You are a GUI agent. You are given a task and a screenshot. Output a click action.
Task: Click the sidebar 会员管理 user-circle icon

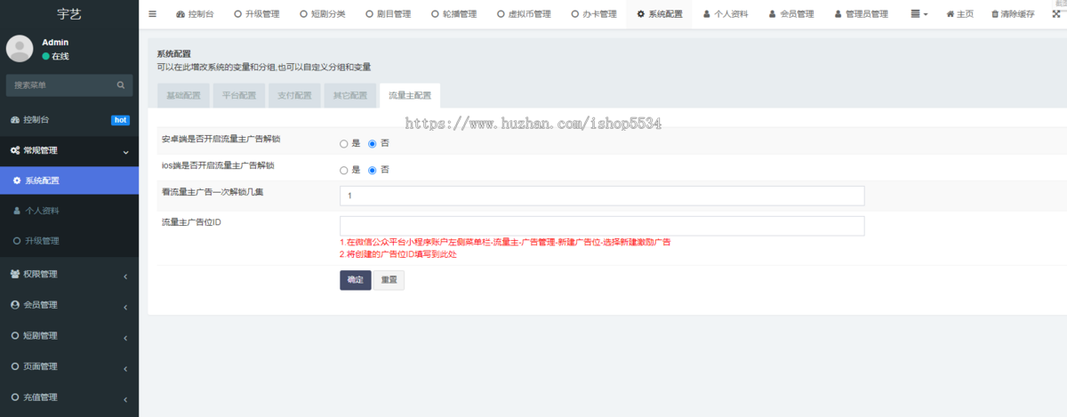click(14, 305)
